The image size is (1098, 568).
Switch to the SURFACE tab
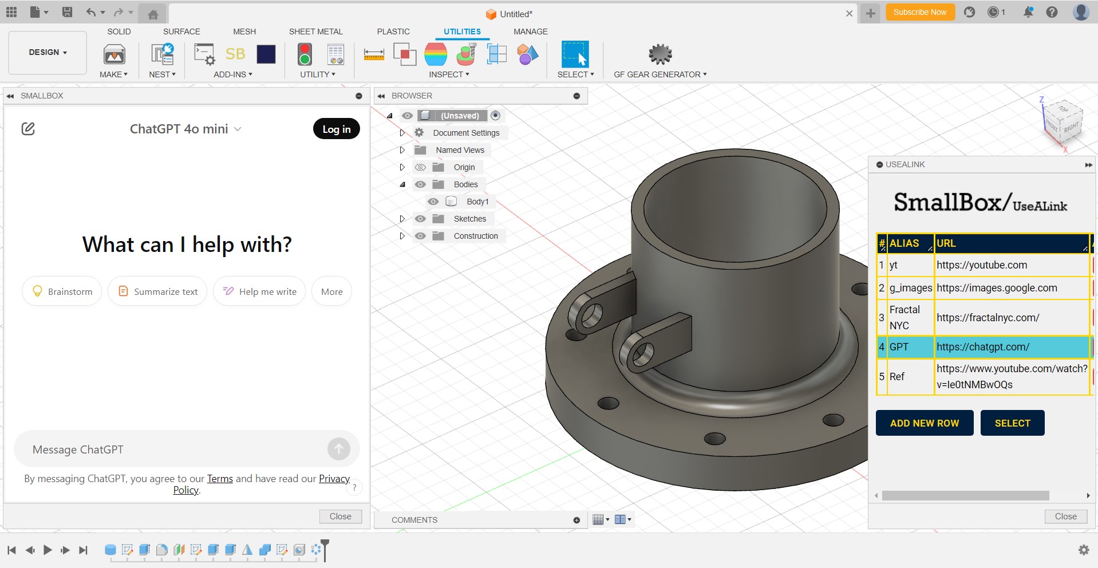(x=181, y=31)
